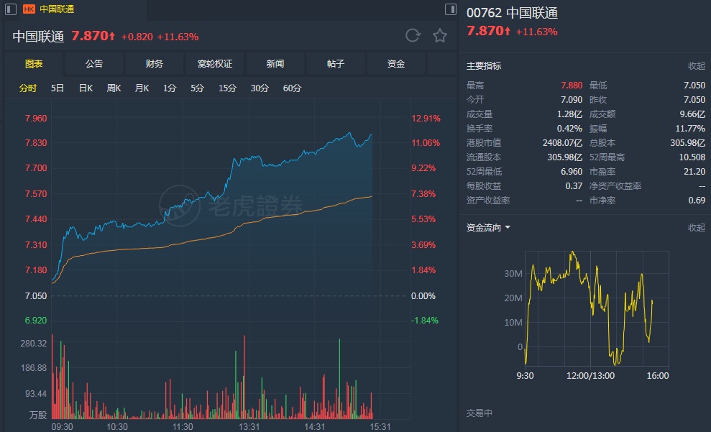711x432 pixels.
Task: Click the 换手率 value 0.42%
Action: pyautogui.click(x=569, y=129)
